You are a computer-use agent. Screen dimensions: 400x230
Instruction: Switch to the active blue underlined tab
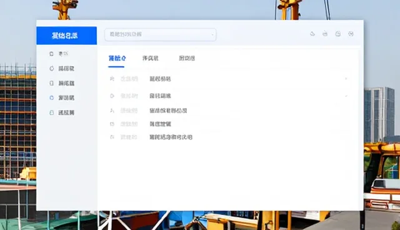117,58
